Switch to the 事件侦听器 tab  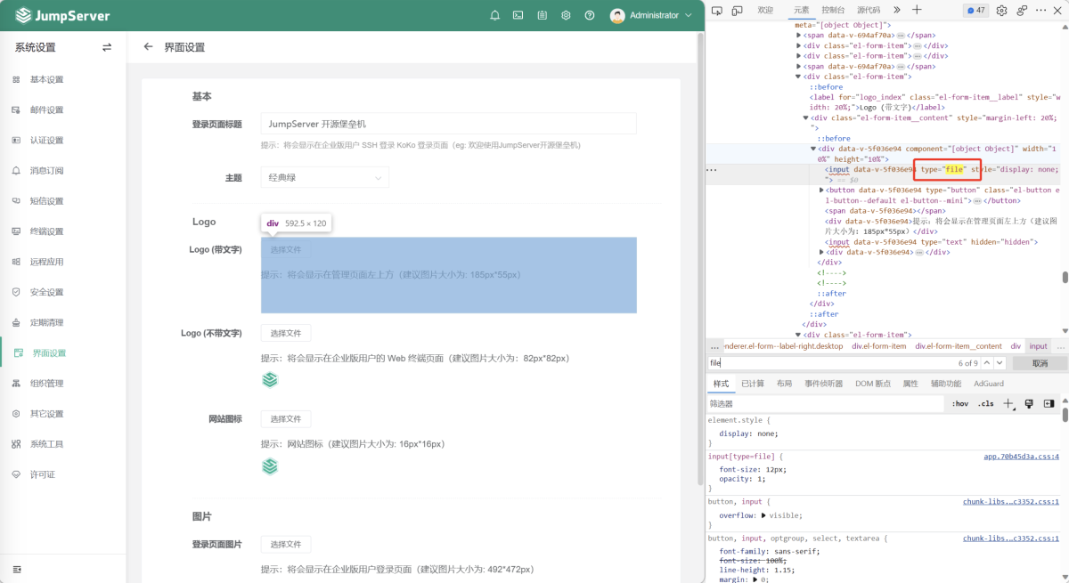[824, 384]
